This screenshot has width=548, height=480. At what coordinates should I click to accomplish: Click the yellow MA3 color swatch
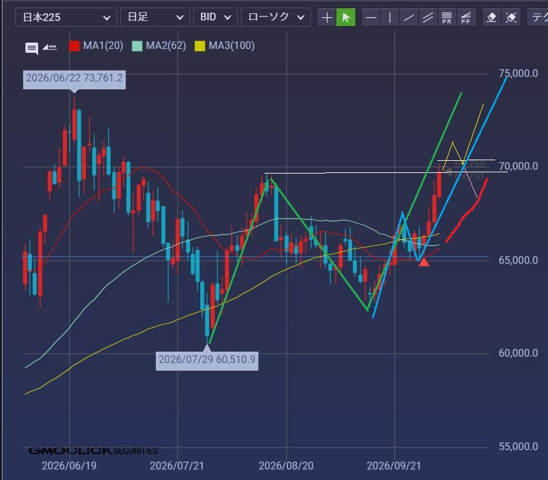click(200, 46)
